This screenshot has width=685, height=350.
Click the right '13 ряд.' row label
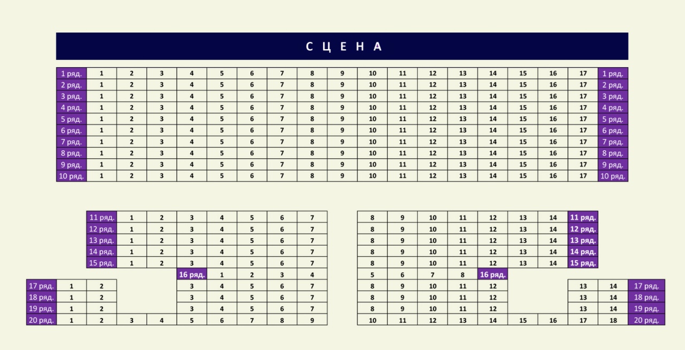pyautogui.click(x=583, y=240)
